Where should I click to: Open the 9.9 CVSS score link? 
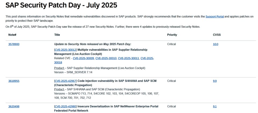click(215, 81)
